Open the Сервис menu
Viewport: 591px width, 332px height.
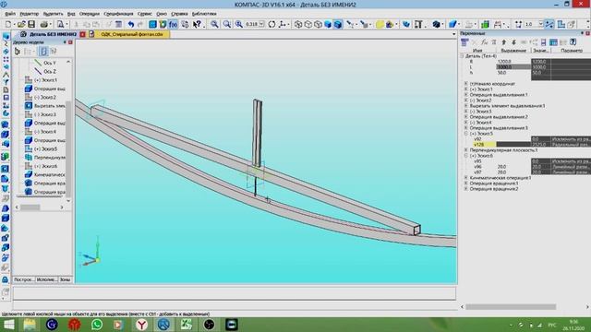(145, 14)
